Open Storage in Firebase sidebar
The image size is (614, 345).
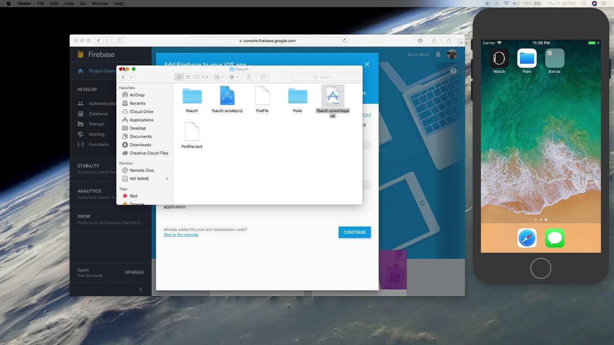pyautogui.click(x=96, y=124)
